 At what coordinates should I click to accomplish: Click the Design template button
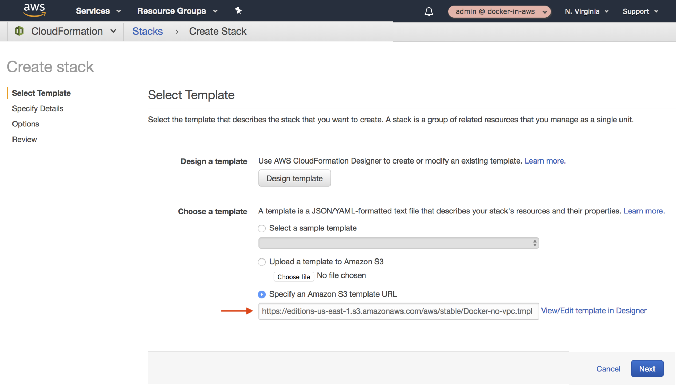(294, 178)
